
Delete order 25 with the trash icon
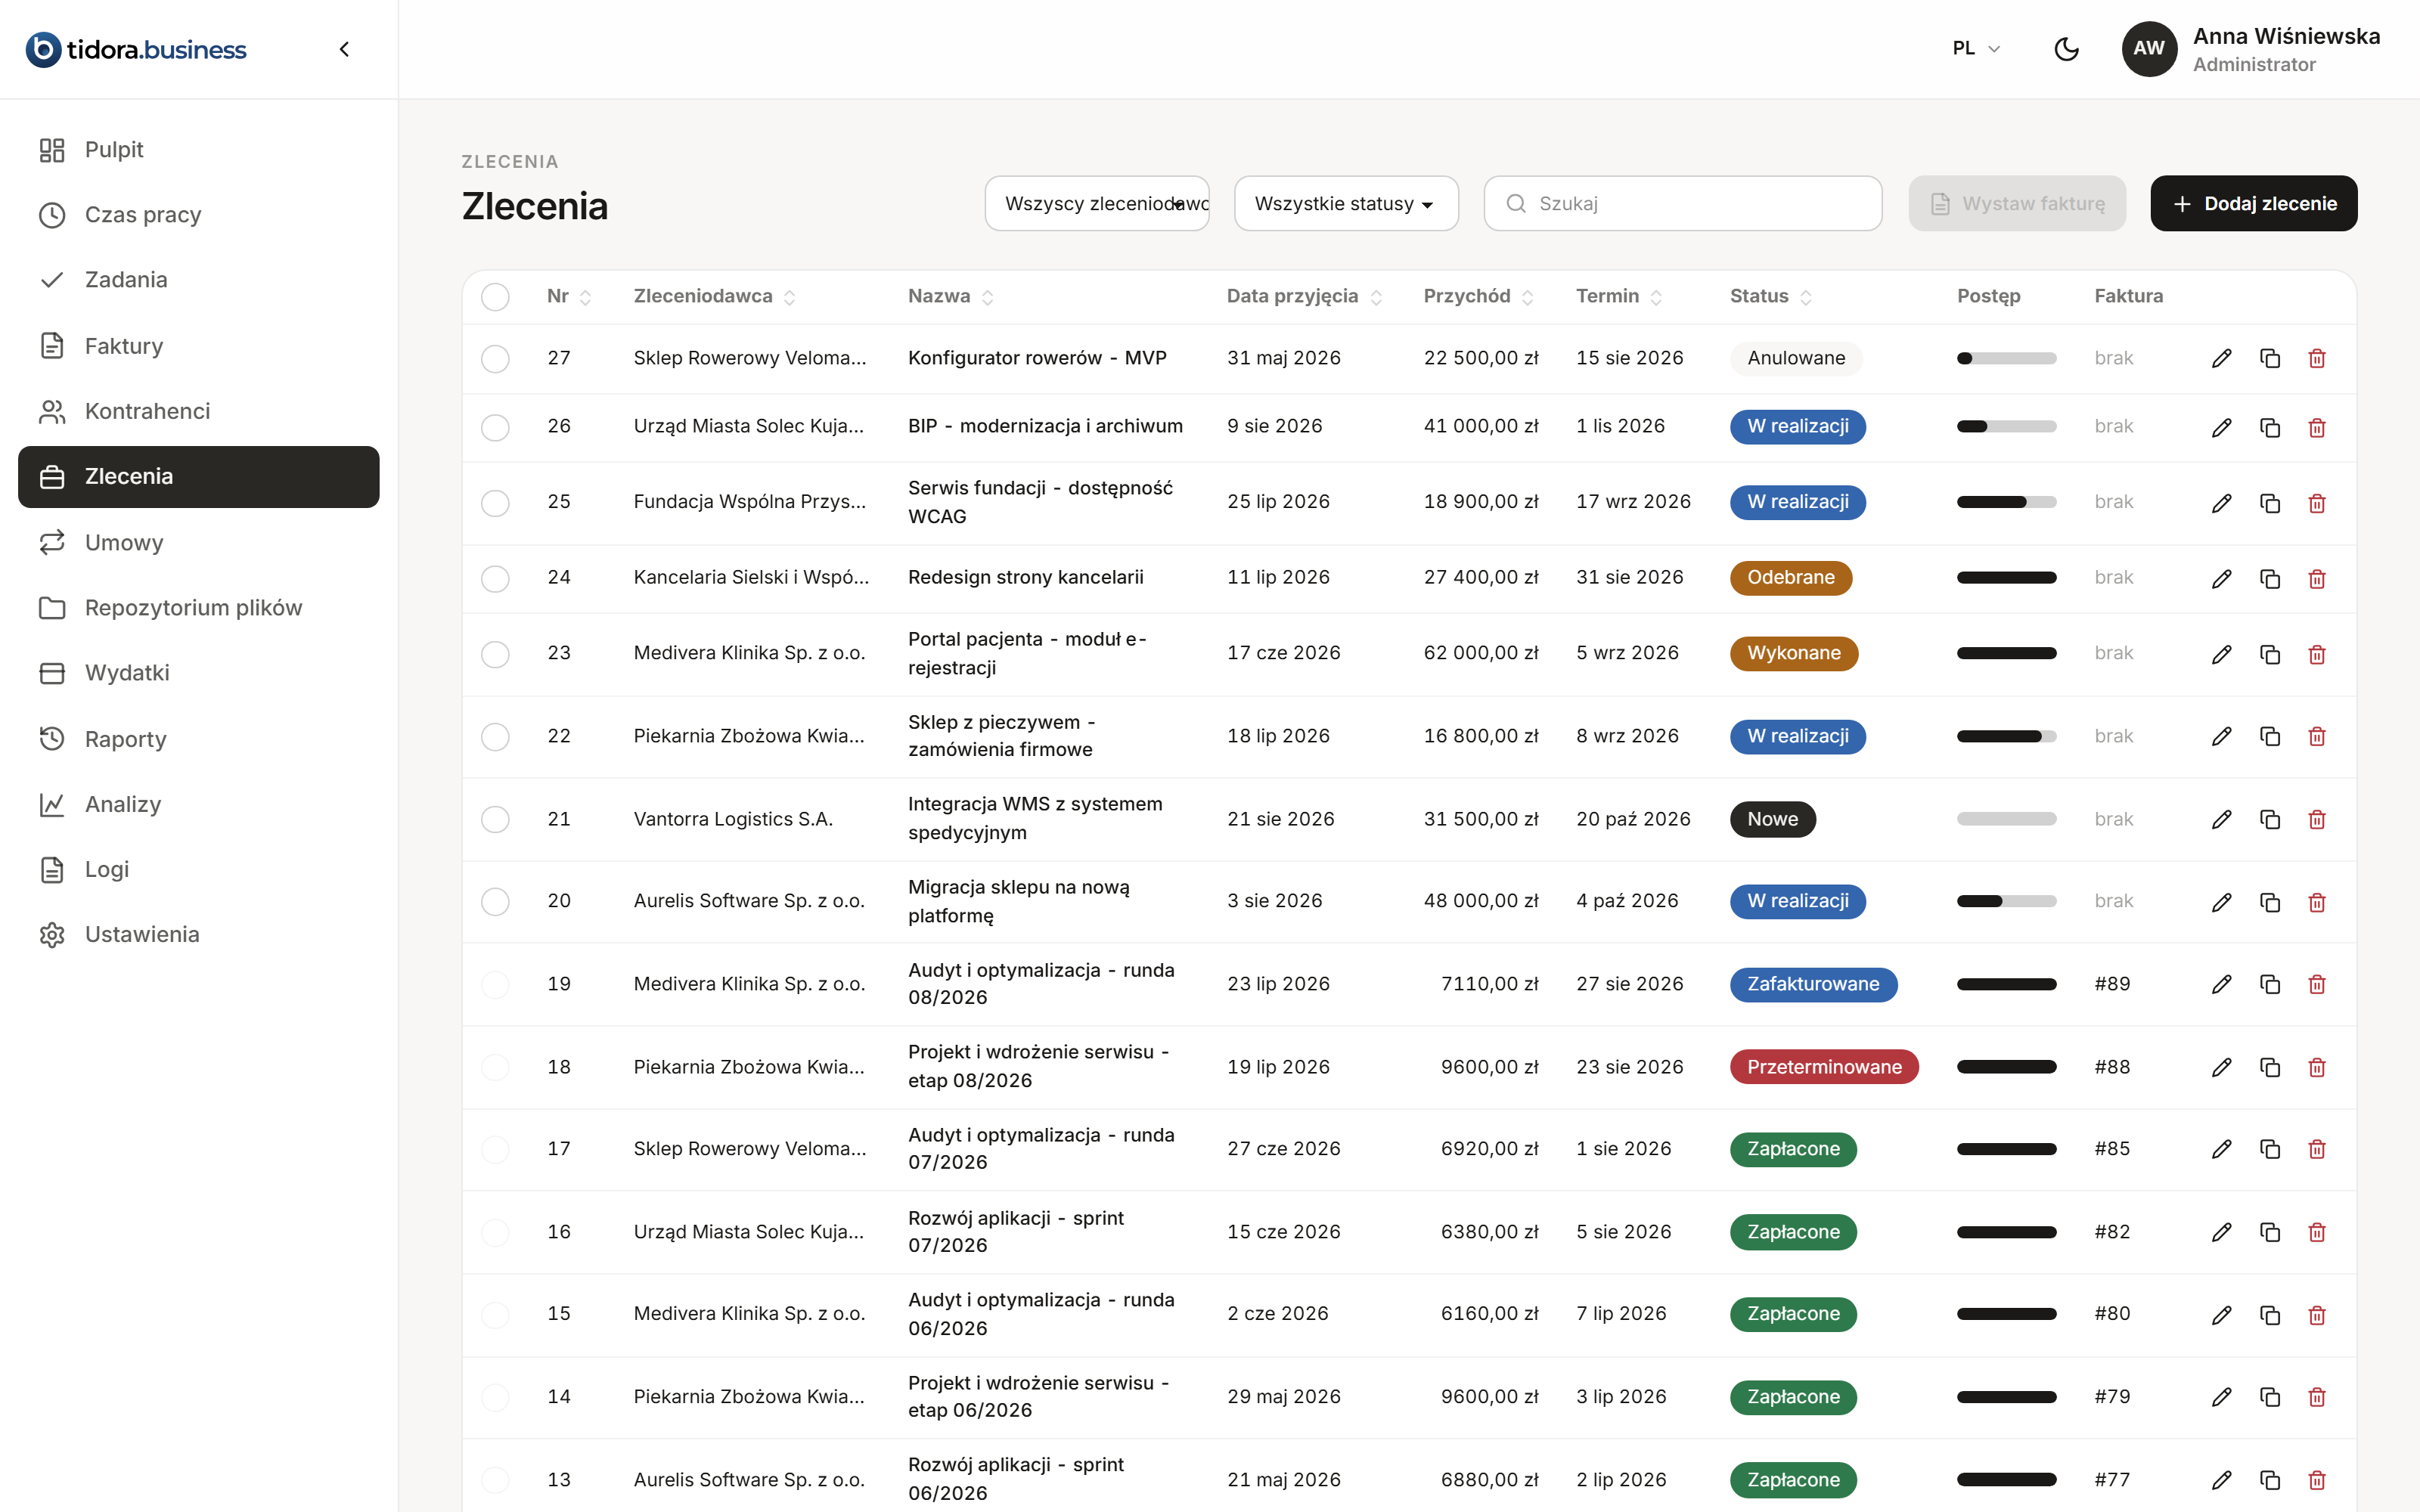[x=2316, y=503]
